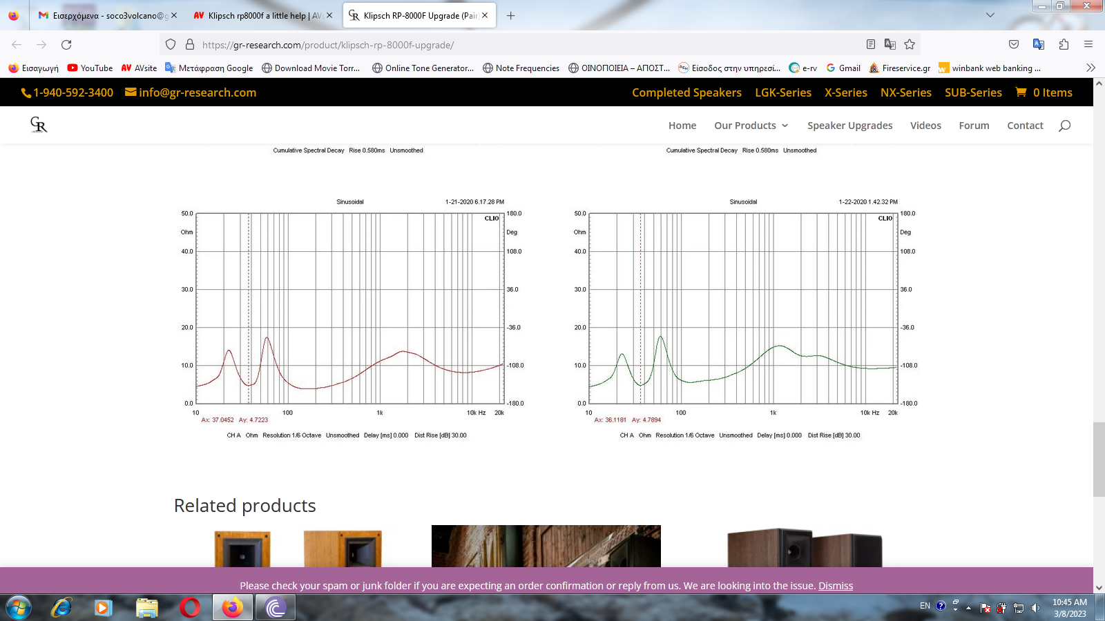Screen dimensions: 1105x621
Task: Click the GR Research logo
Action: [x=39, y=125]
